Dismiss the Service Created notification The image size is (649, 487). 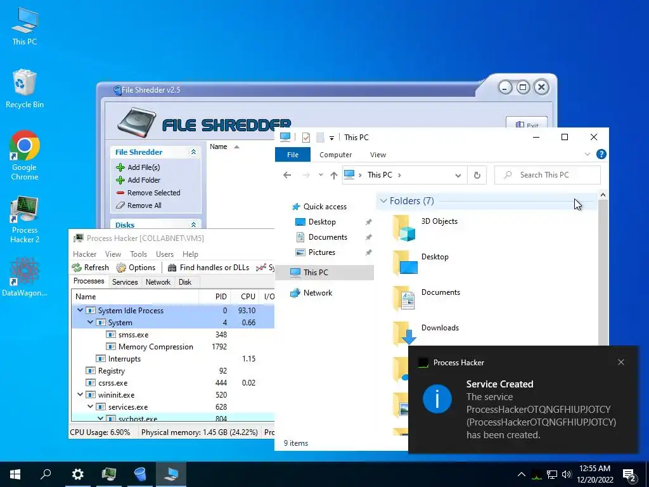621,362
